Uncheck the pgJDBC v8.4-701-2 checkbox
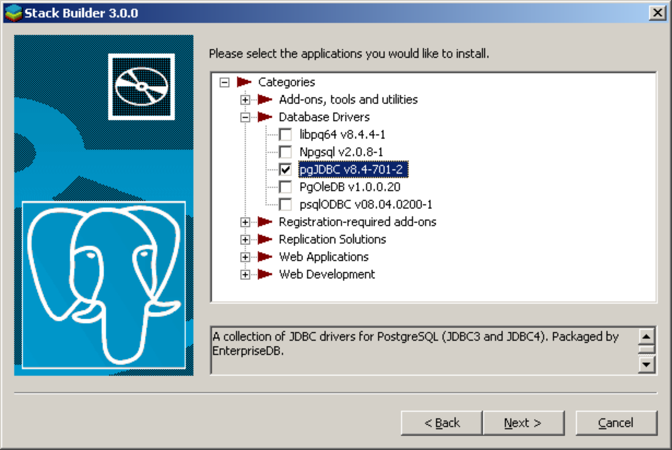The height and width of the screenshot is (450, 672). (x=285, y=169)
